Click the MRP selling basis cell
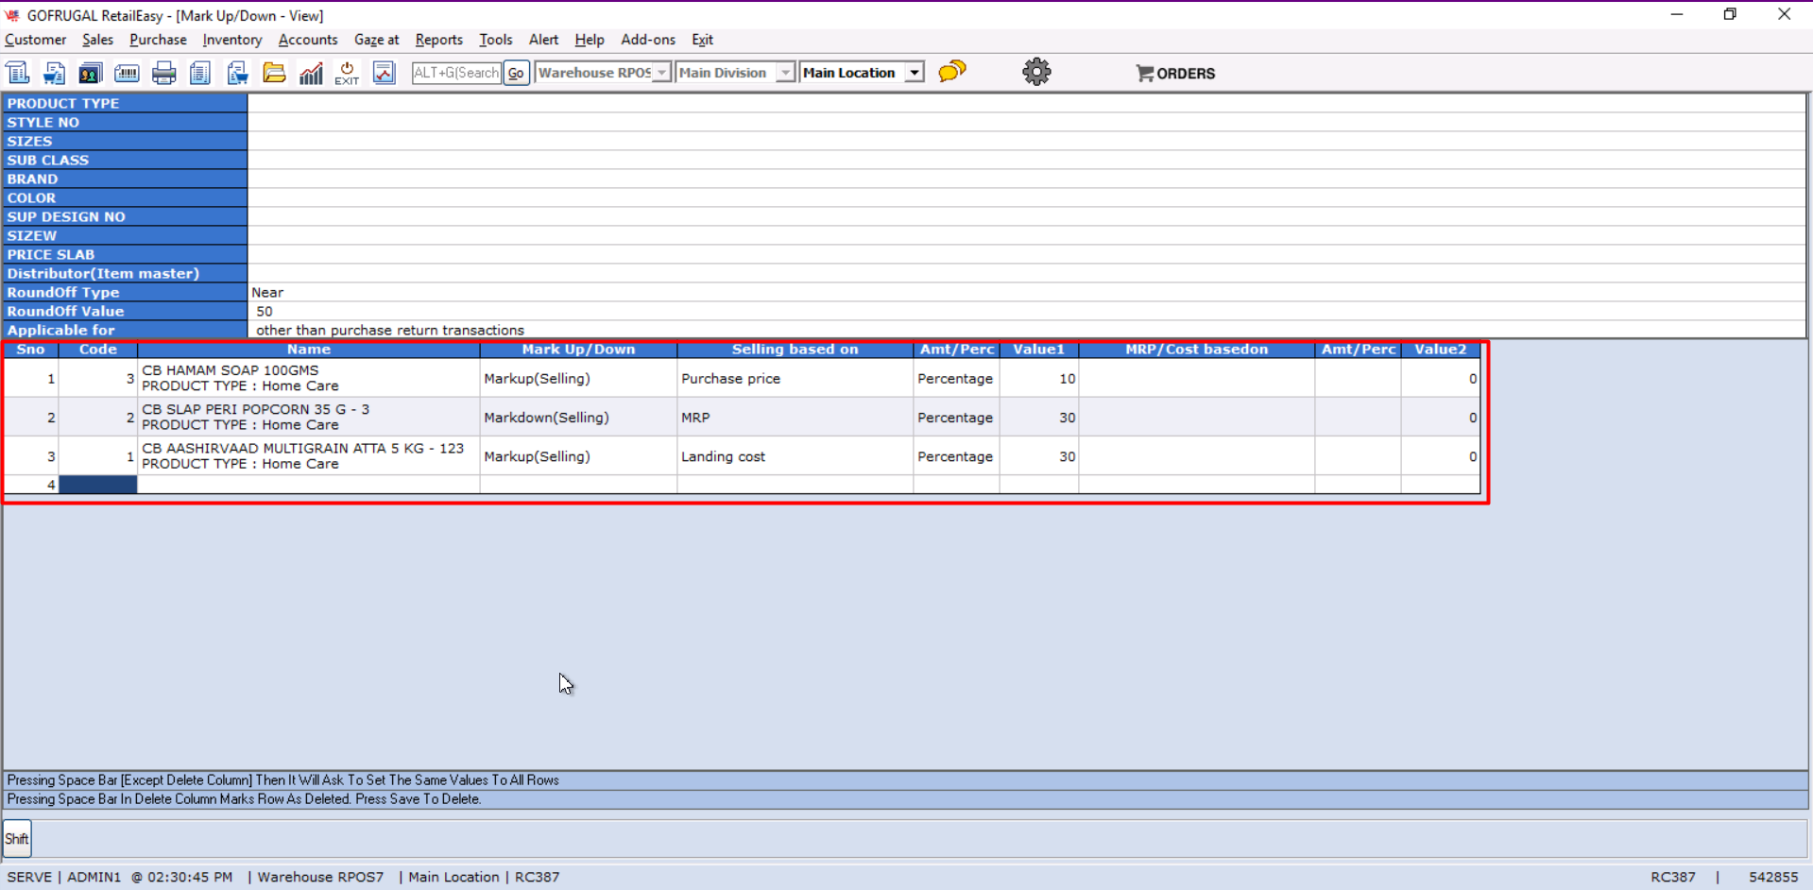 coord(795,417)
